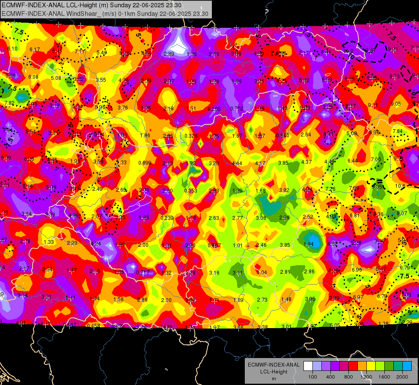Image resolution: width=419 pixels, height=385 pixels.
Task: Select the white legend color swatch
Action: (308, 366)
